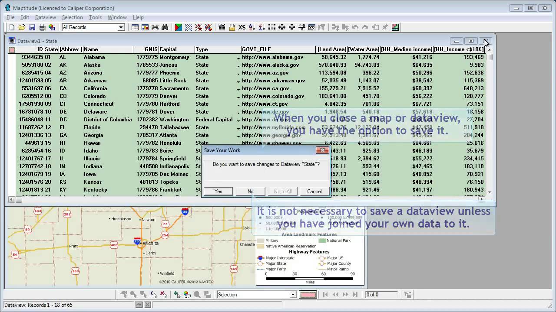
Task: Click the [Land Area] column header
Action: click(332, 50)
